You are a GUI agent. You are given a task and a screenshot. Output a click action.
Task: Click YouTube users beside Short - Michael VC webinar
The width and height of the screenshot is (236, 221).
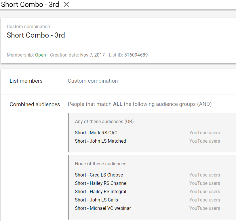click(x=205, y=208)
